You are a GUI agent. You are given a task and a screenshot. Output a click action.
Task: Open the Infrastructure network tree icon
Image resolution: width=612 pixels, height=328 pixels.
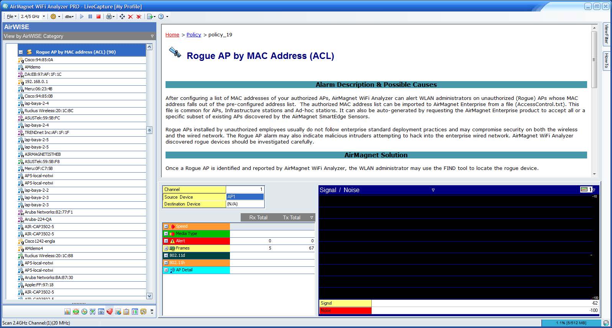92,312
